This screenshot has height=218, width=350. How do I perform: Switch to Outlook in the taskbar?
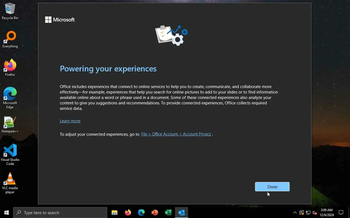pos(181,213)
